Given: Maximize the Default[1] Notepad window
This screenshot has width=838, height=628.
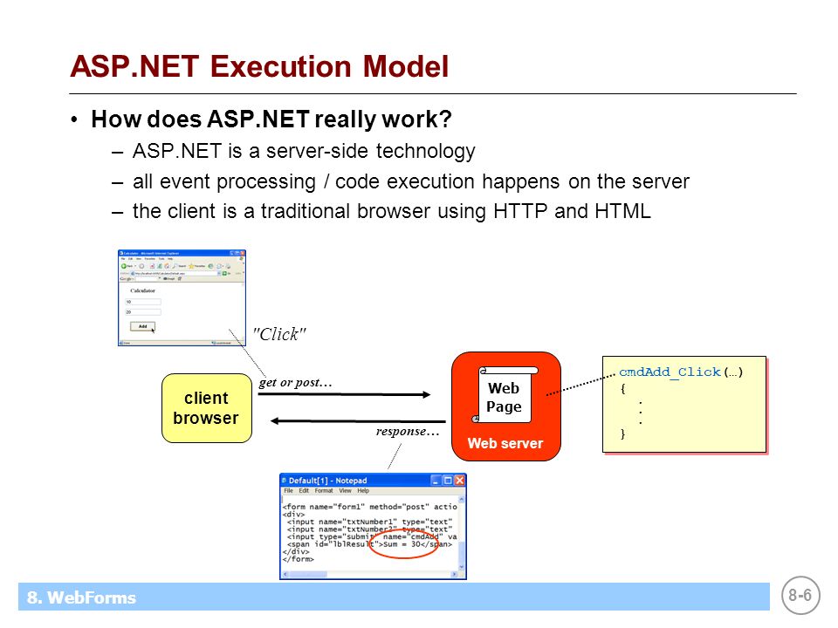Looking at the screenshot, I should pos(448,481).
